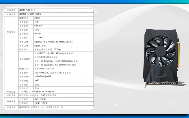Click the 'OpenGL 4.0; Vulkan1.1; OpenGL ES3.2' cell
The height and width of the screenshot is (118, 189).
coord(54,42)
